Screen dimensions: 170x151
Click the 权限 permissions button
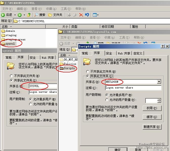[x=152, y=108]
